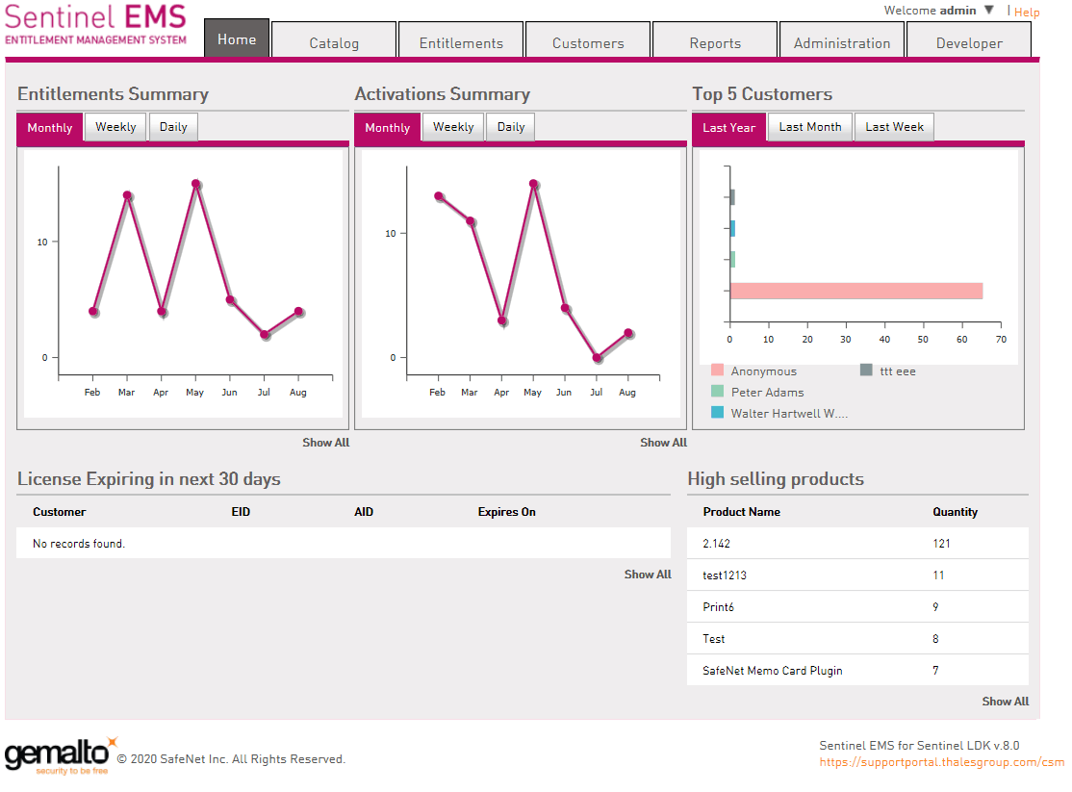The width and height of the screenshot is (1072, 792).
Task: Click the Anonymous legend color swatch
Action: [x=717, y=370]
